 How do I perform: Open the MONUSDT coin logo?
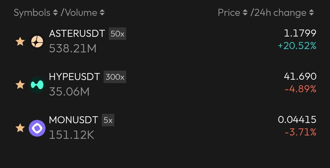(x=37, y=128)
